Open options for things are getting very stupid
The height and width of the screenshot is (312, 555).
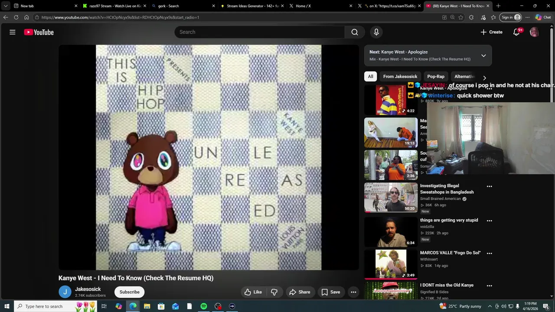[490, 221]
